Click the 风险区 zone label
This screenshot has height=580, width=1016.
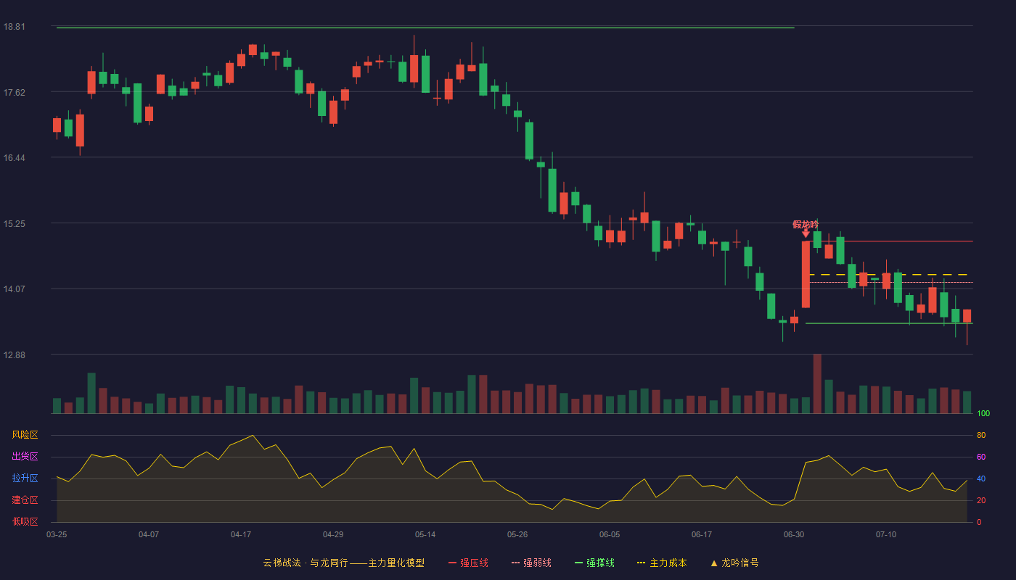25,435
